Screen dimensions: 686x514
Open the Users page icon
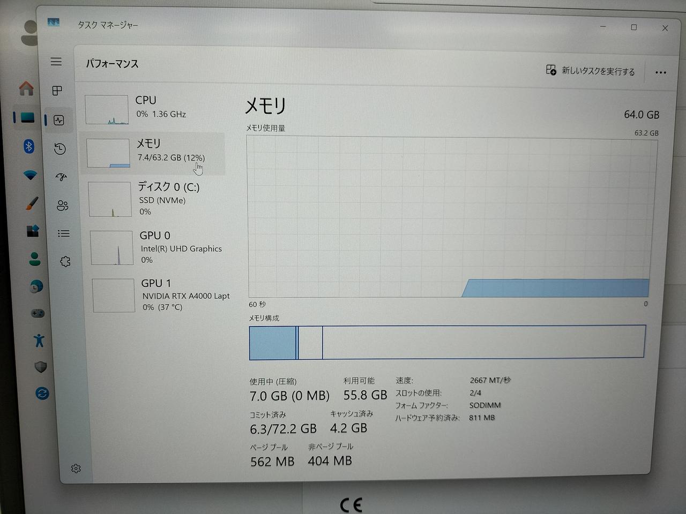pyautogui.click(x=63, y=205)
